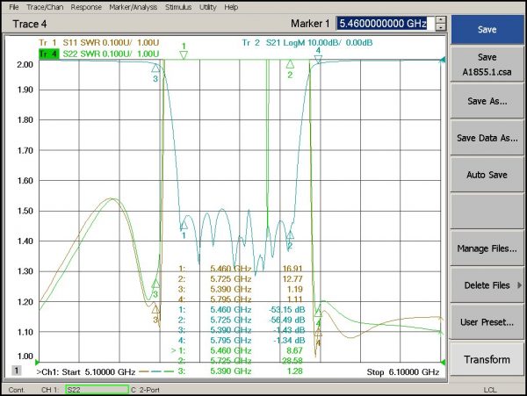The height and width of the screenshot is (396, 527).
Task: Expand the Delete Files submenu
Action: coord(487,285)
